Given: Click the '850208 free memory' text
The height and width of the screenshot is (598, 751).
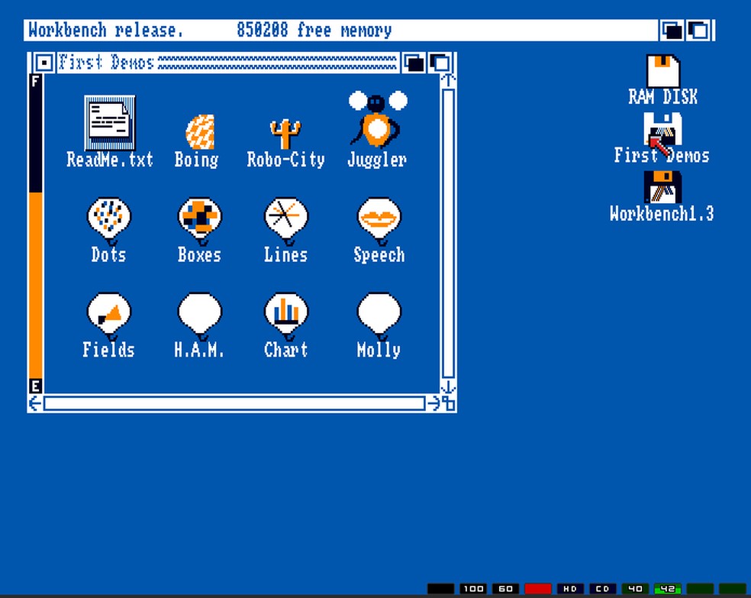Looking at the screenshot, I should [314, 31].
